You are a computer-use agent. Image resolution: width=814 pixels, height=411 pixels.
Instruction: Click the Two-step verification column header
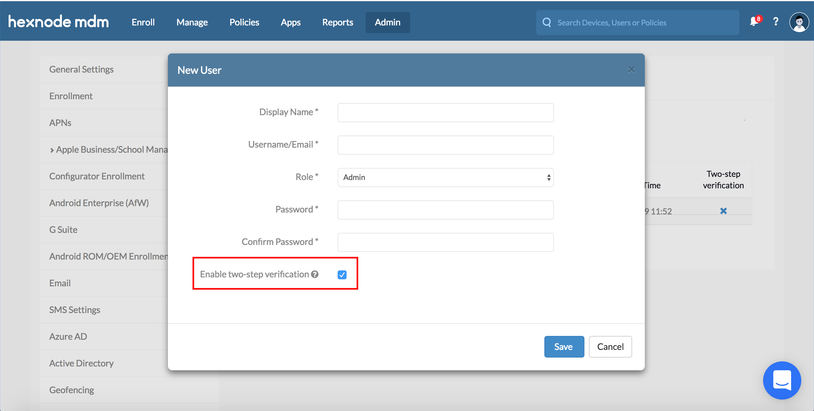tap(723, 180)
